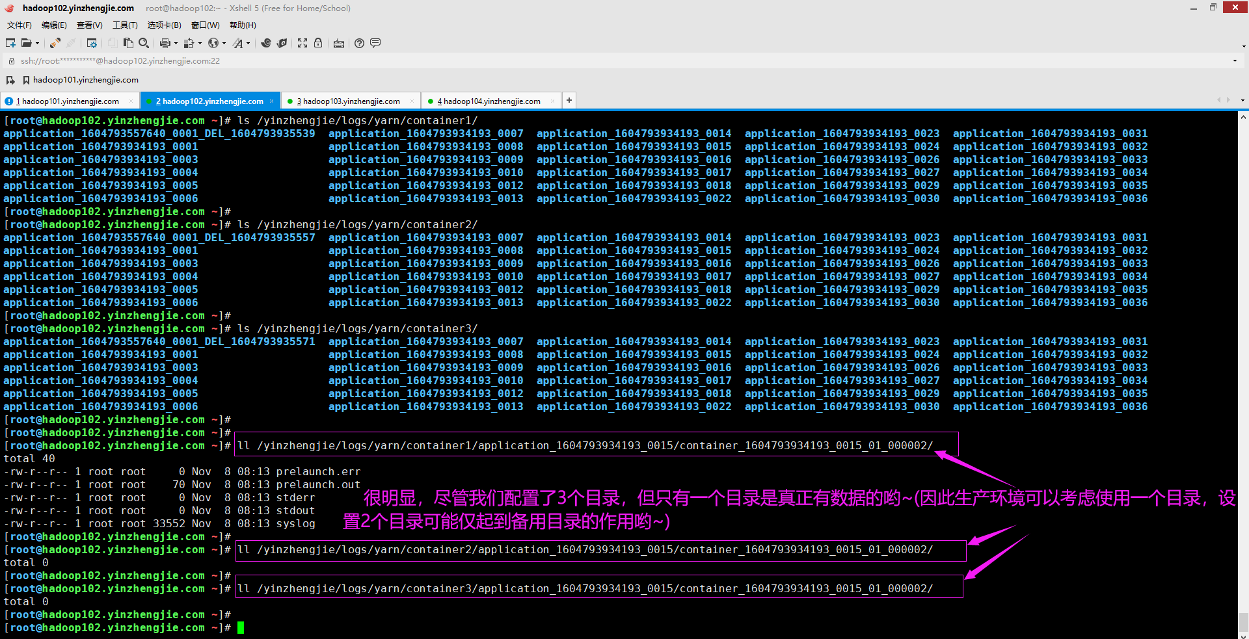This screenshot has width=1249, height=639.
Task: Click the Reconnect plug icon
Action: [55, 43]
